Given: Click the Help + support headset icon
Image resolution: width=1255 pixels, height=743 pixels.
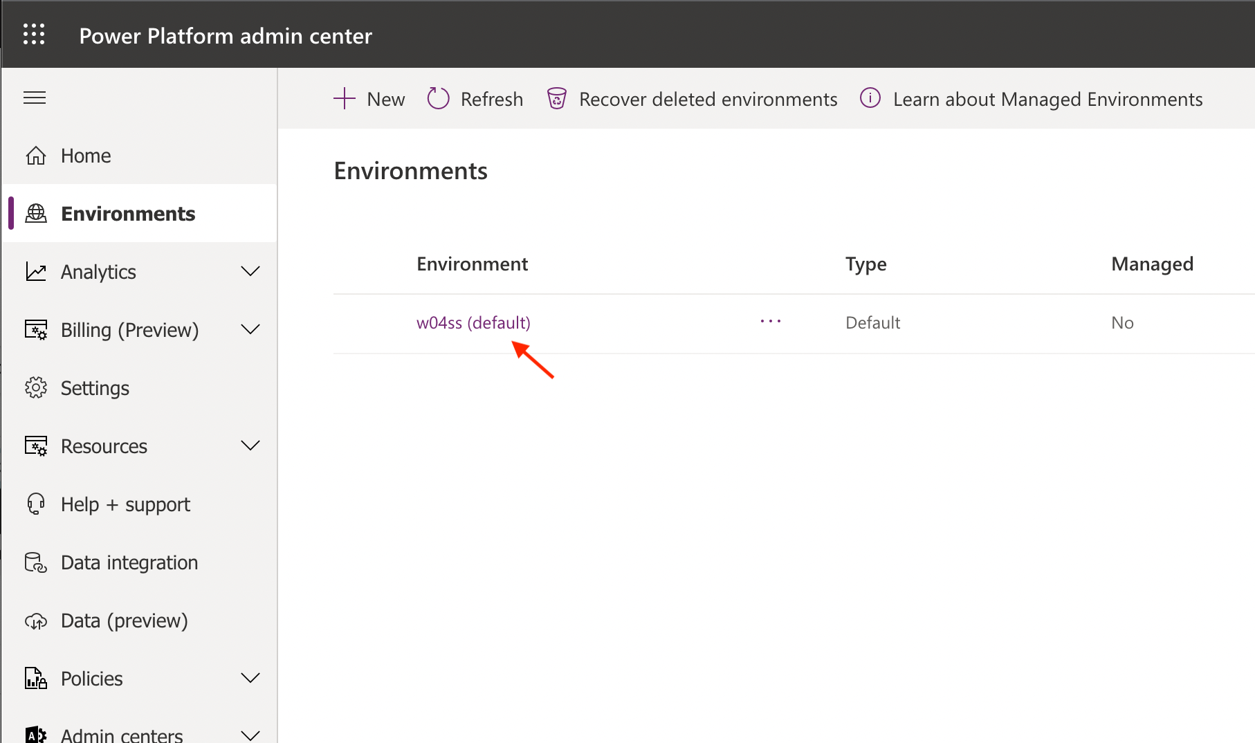Looking at the screenshot, I should tap(36, 504).
